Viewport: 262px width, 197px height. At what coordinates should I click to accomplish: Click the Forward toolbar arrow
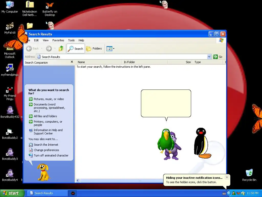point(49,48)
